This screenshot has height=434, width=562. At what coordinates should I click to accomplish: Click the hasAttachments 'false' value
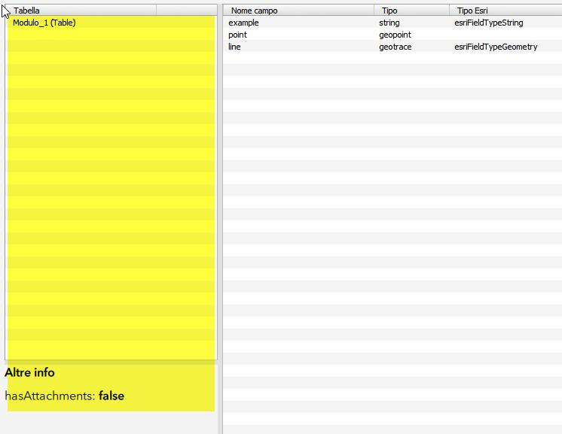pos(111,396)
